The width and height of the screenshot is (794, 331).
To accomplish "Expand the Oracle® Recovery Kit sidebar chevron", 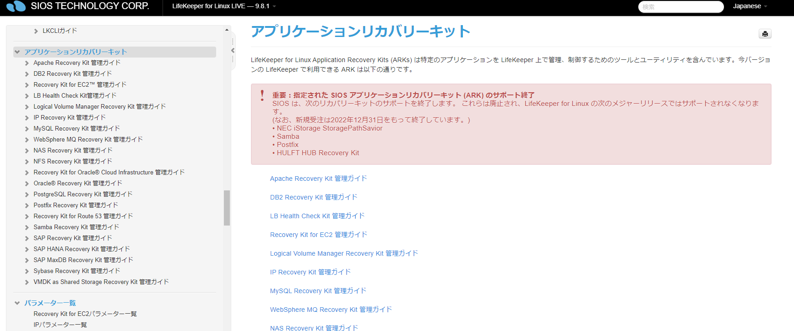I will [27, 184].
